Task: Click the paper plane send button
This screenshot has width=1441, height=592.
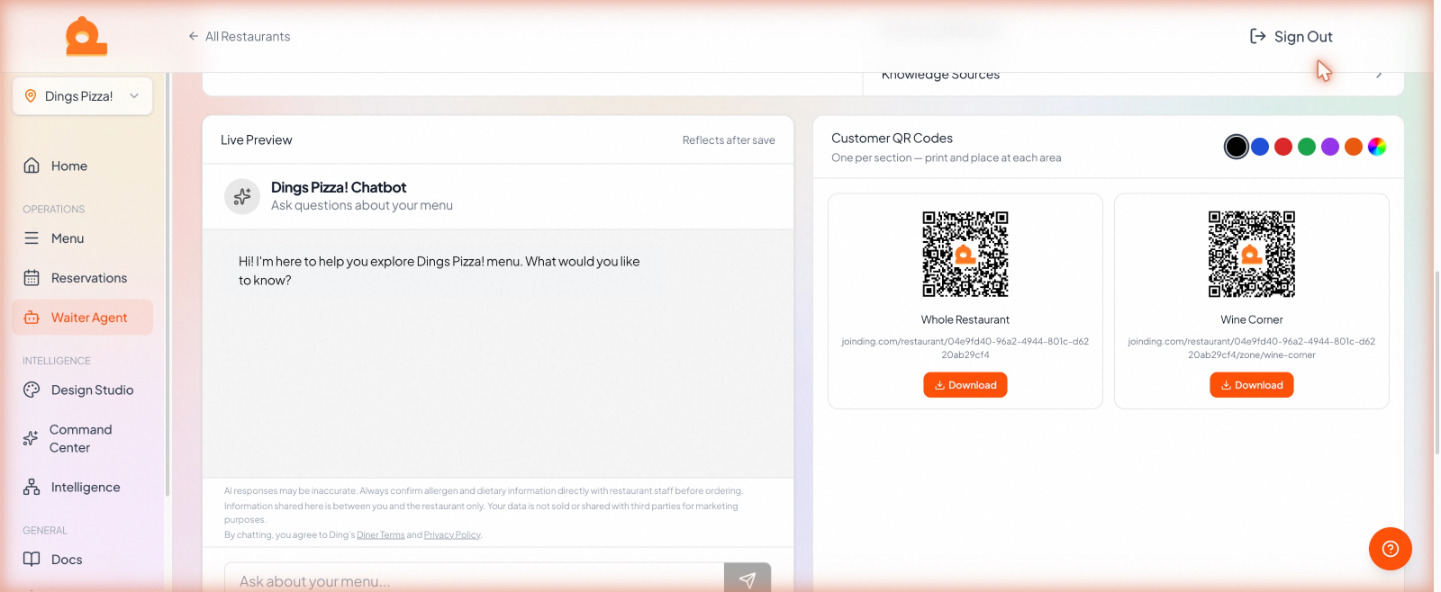Action: 748,579
